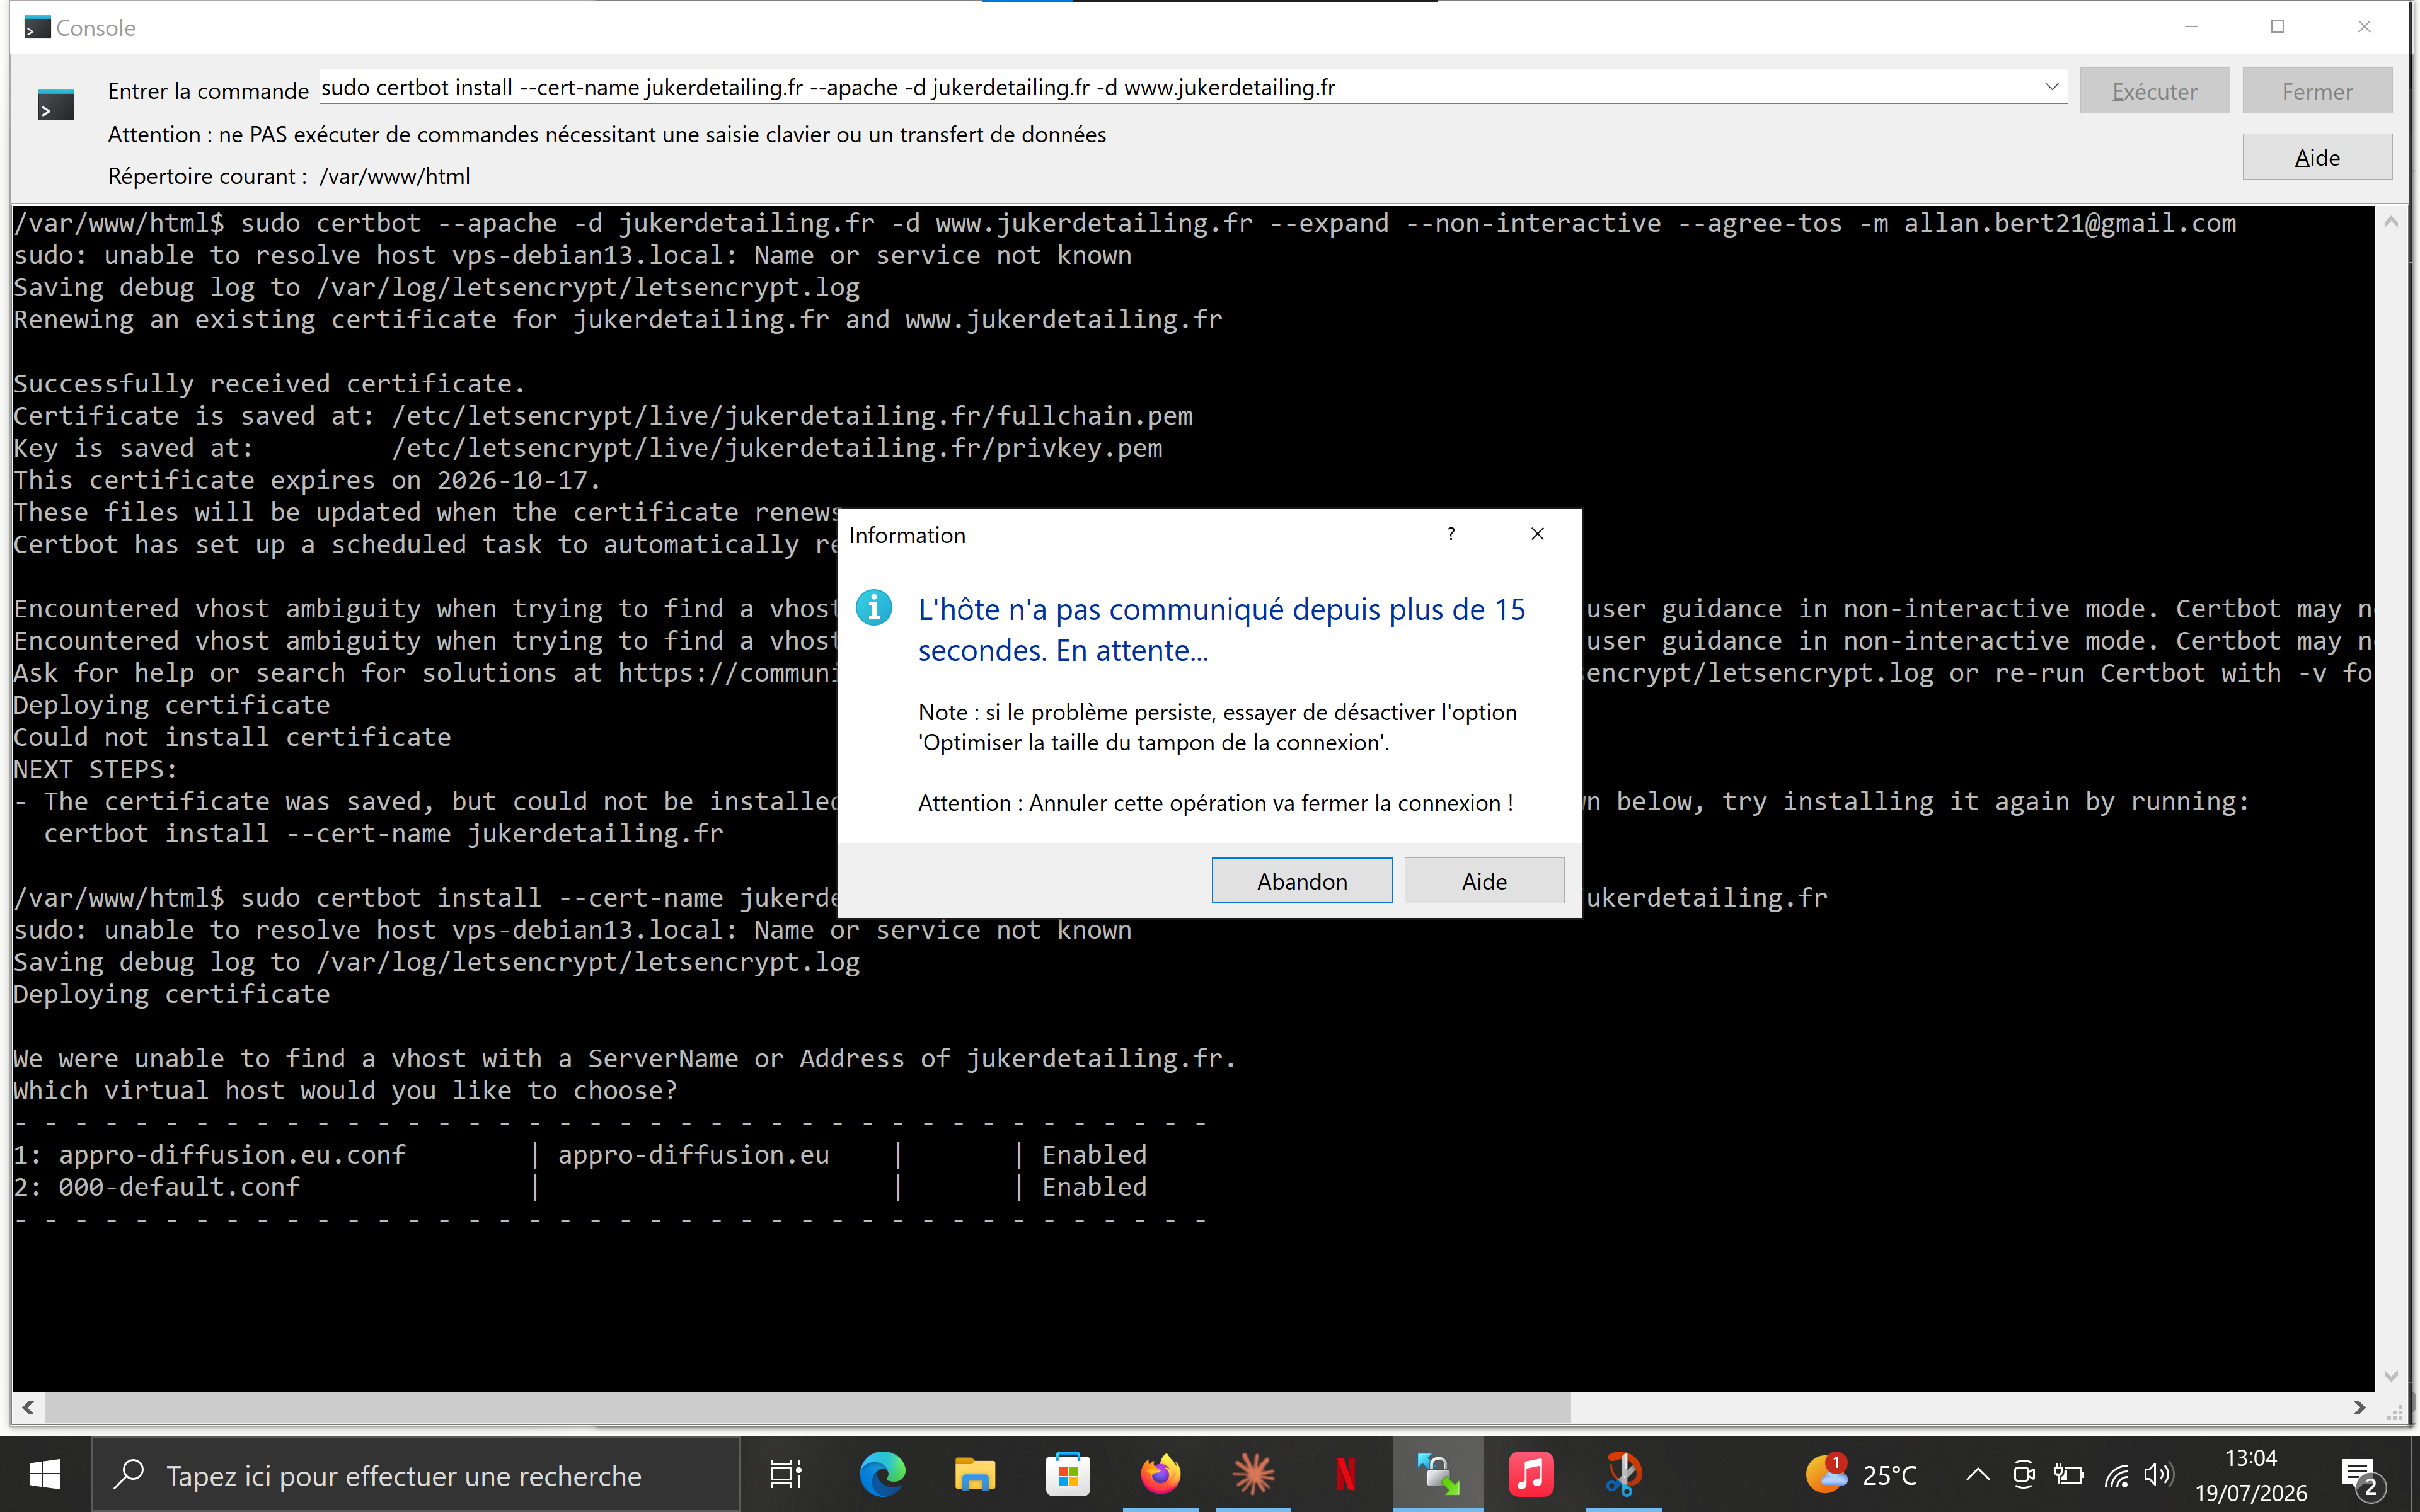2420x1512 pixels.
Task: Open Apple Music from the taskbar
Action: pos(1531,1474)
